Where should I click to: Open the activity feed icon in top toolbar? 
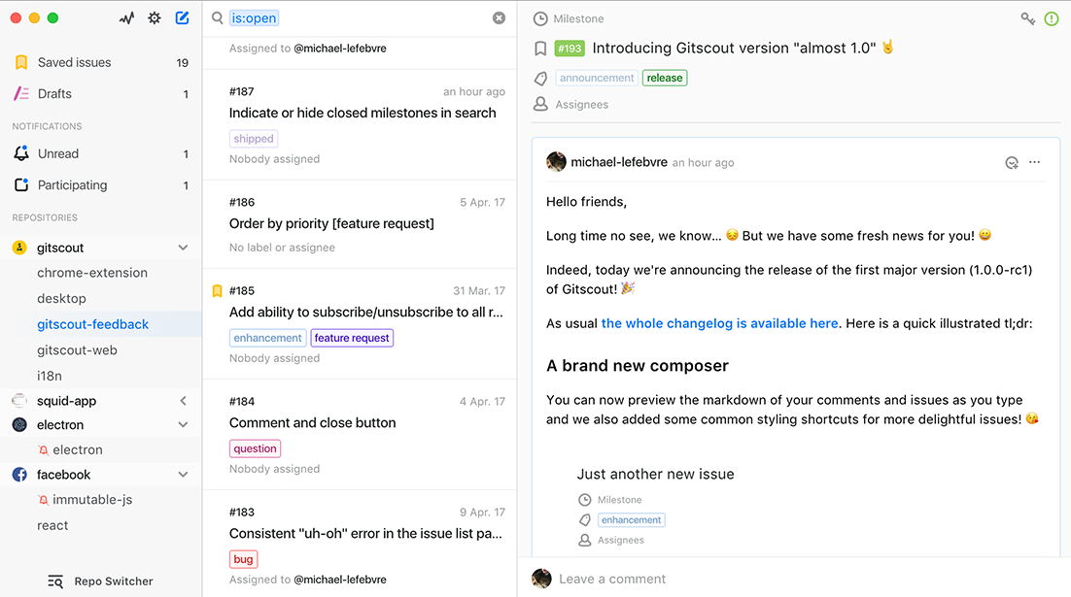click(x=126, y=17)
